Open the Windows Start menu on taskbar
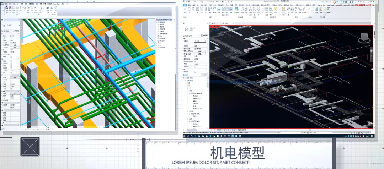The height and width of the screenshot is (169, 384). click(185, 135)
